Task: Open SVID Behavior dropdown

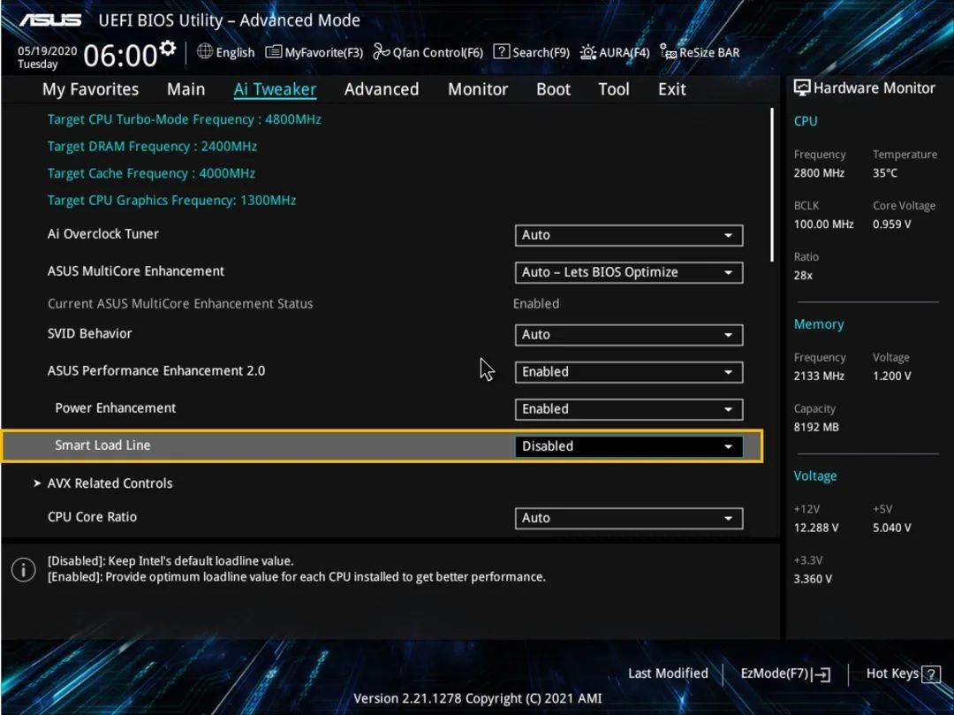Action: pyautogui.click(x=629, y=335)
